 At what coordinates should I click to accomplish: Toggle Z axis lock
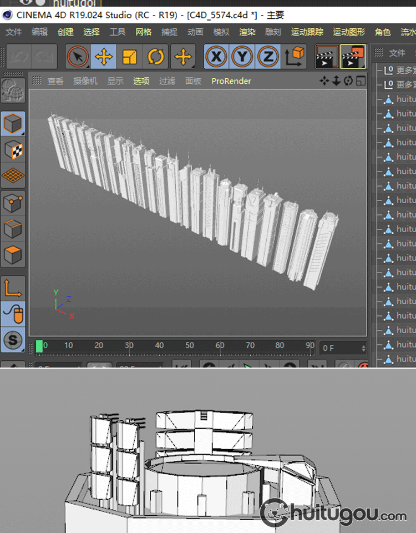coord(268,57)
